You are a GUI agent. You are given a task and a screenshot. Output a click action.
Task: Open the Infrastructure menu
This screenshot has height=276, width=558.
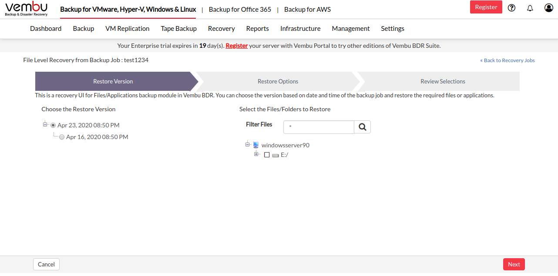300,29
